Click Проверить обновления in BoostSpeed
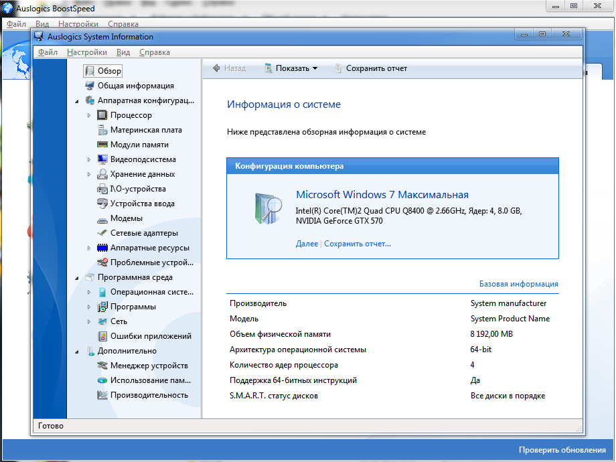 click(562, 450)
